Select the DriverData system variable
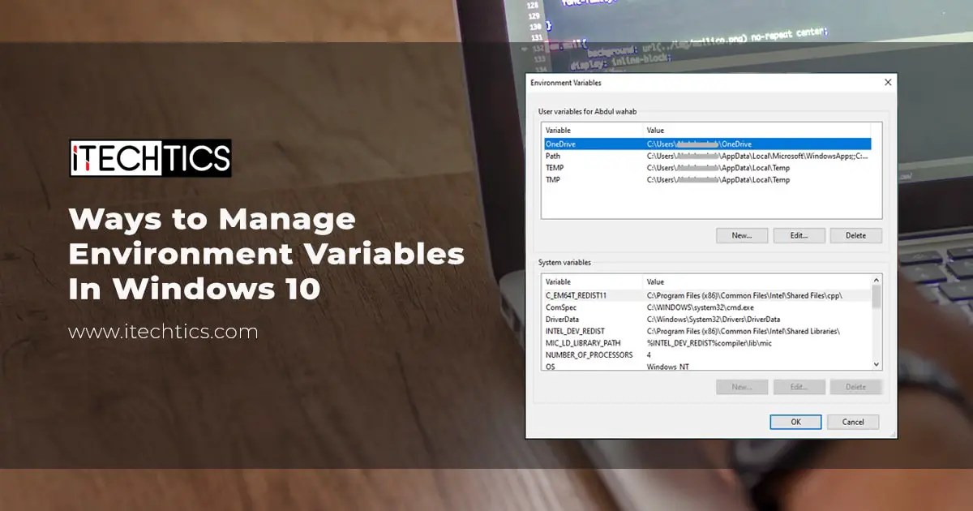The width and height of the screenshot is (973, 511). click(608, 319)
